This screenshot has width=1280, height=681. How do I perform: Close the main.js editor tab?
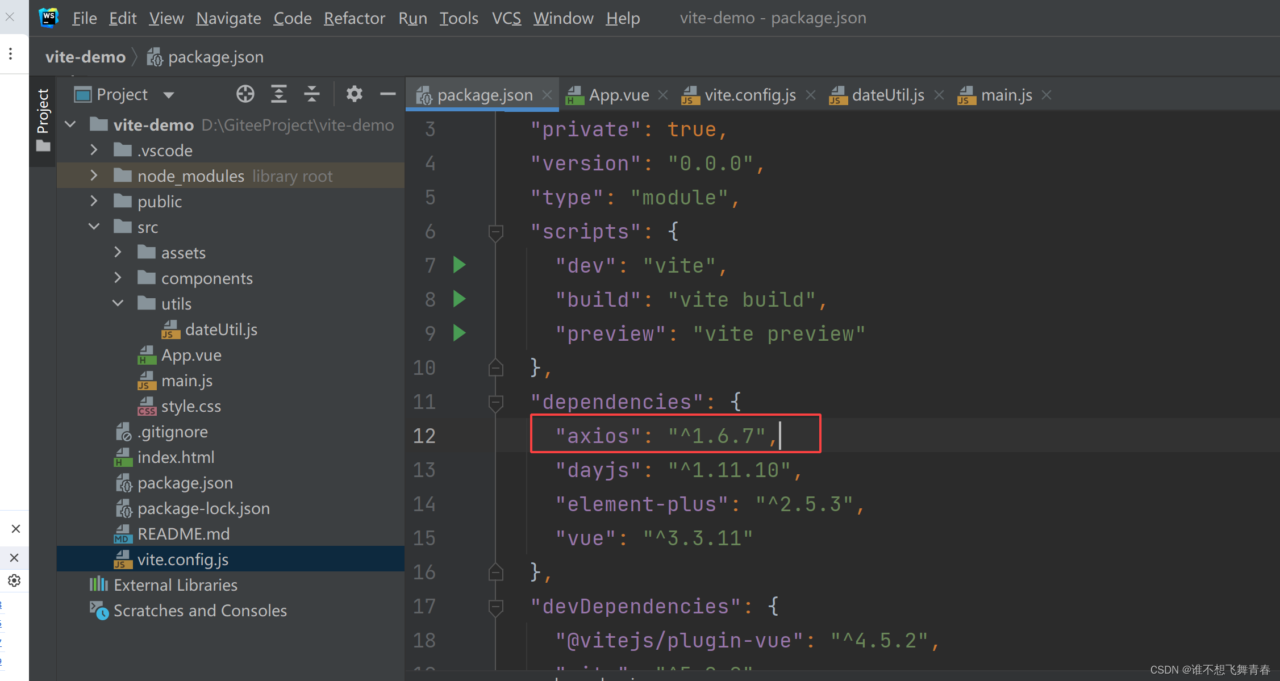point(1046,95)
